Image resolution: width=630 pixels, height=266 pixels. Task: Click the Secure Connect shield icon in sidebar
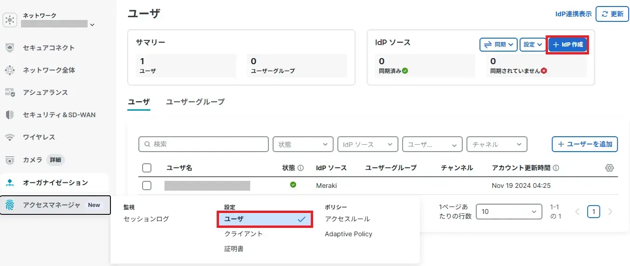(10, 48)
